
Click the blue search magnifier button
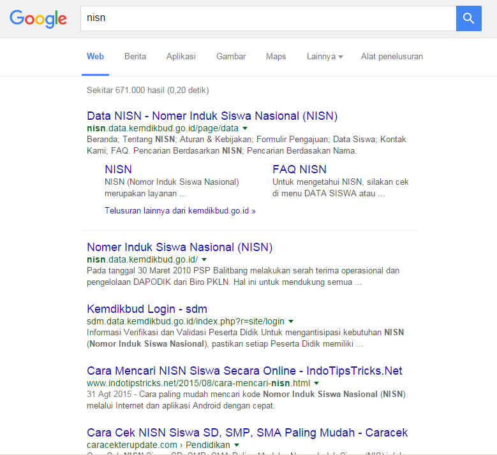click(x=469, y=18)
